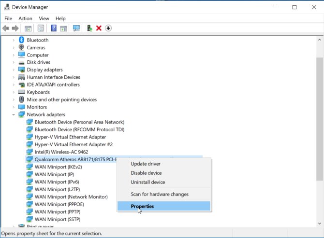324x238 pixels.
Task: Open the Action menu
Action: pos(25,18)
